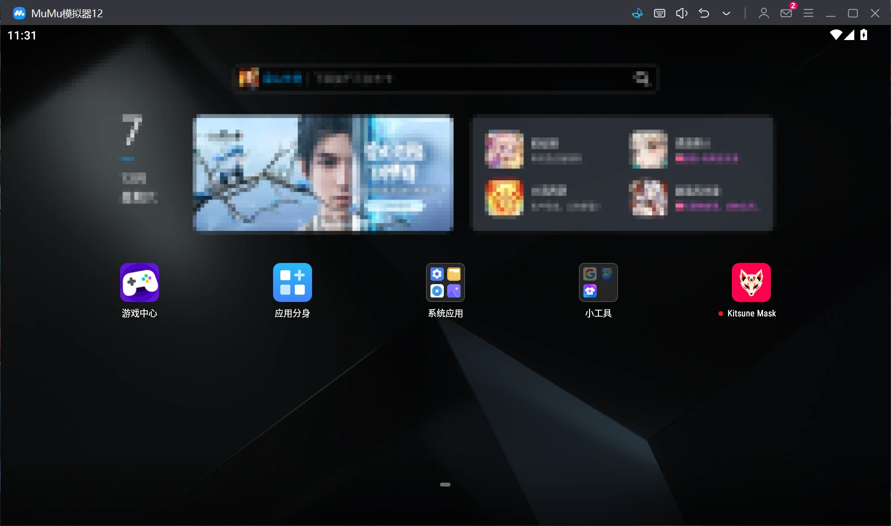Maximize the MuMu emulator window

click(853, 13)
